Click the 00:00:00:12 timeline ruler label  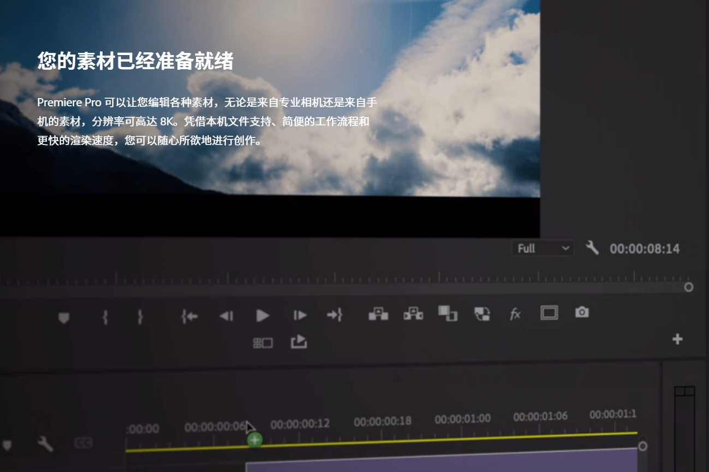[300, 423]
